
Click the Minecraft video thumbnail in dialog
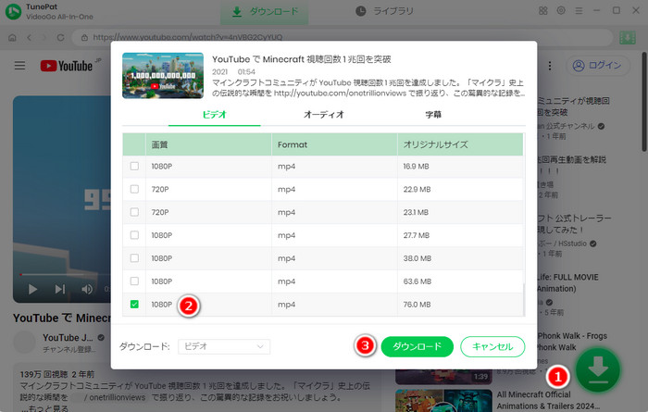click(163, 75)
